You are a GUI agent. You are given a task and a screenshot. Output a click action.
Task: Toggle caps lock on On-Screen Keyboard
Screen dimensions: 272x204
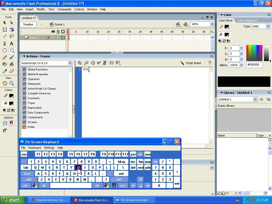point(27,174)
